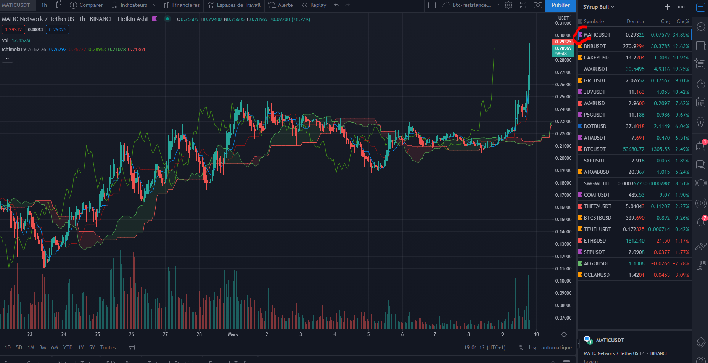The image size is (708, 363).
Task: Open private chat sidebar icon
Action: (701, 164)
